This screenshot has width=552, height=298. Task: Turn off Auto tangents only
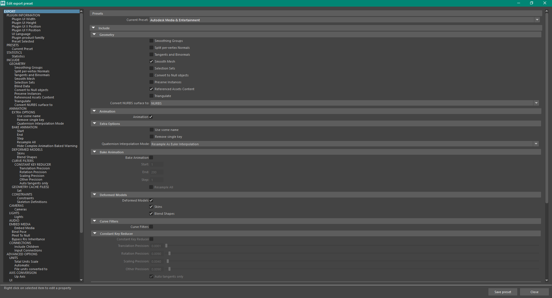(x=151, y=276)
